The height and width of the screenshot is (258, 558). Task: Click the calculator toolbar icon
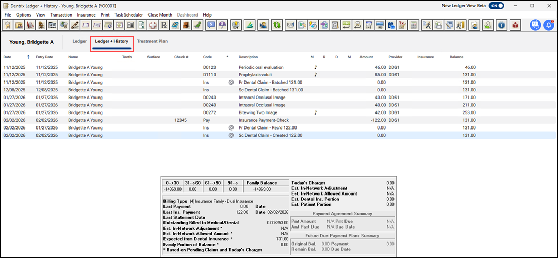point(414,25)
